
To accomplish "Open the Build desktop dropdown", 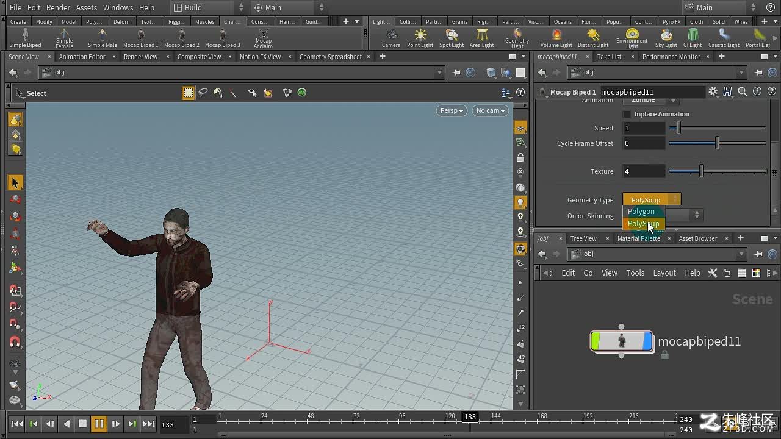I will [x=207, y=7].
